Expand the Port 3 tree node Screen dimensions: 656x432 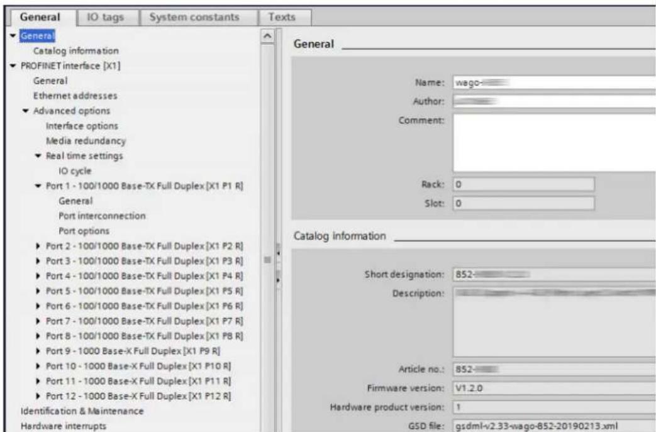38,262
